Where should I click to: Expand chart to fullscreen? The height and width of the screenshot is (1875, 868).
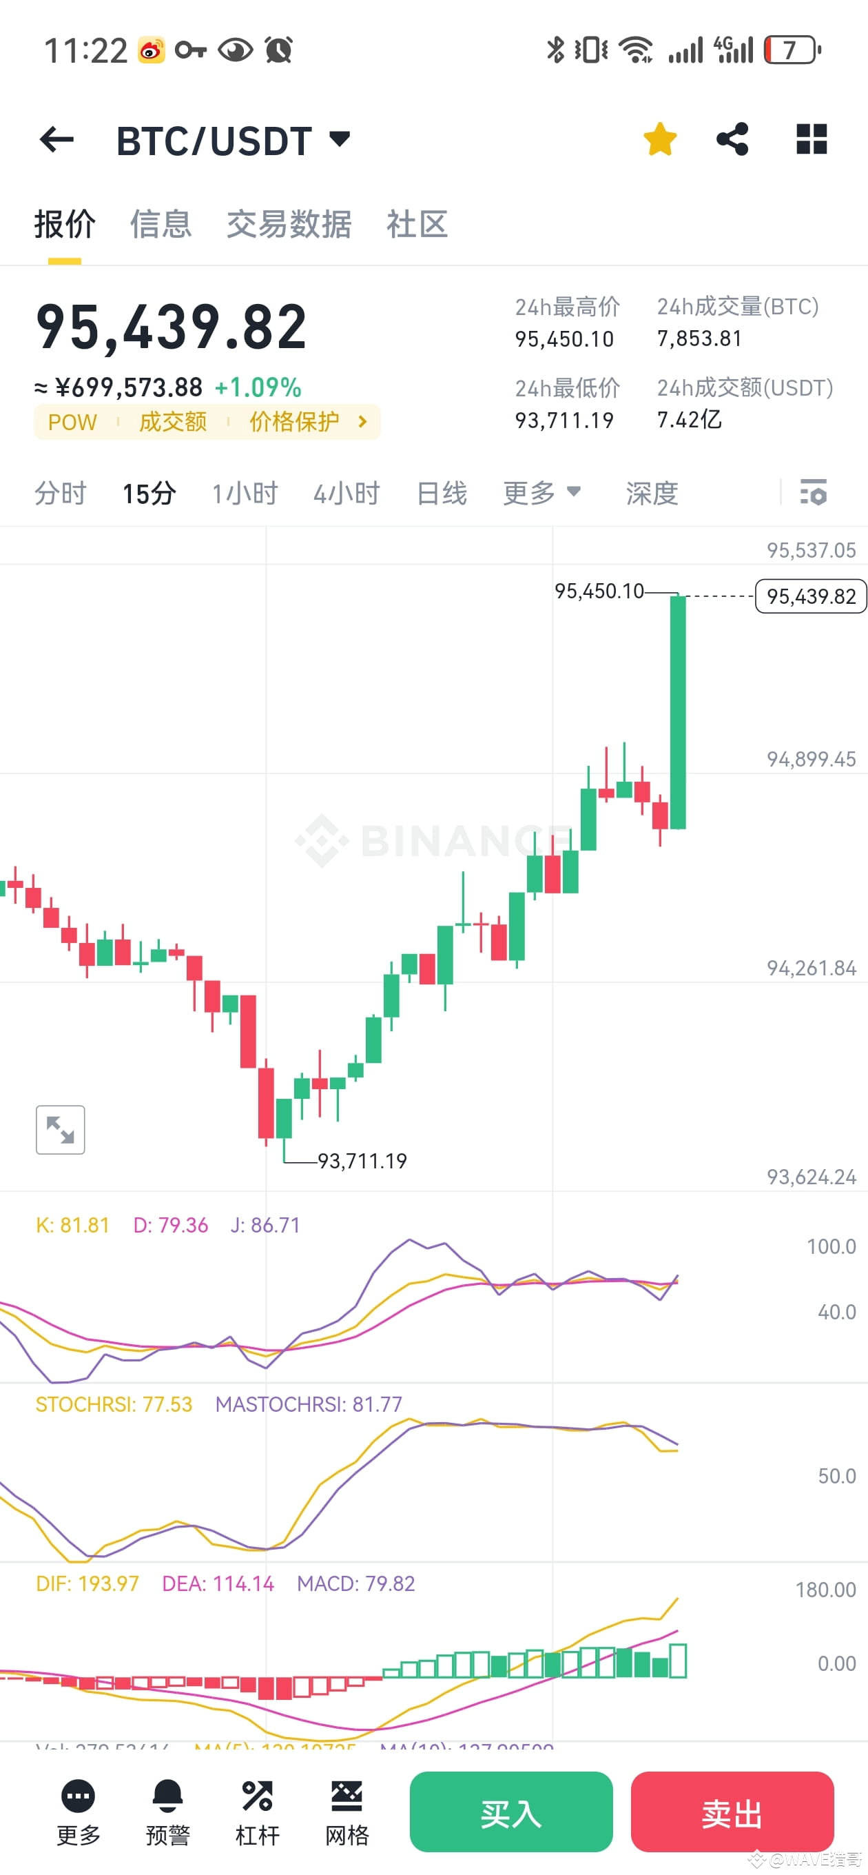pos(61,1130)
